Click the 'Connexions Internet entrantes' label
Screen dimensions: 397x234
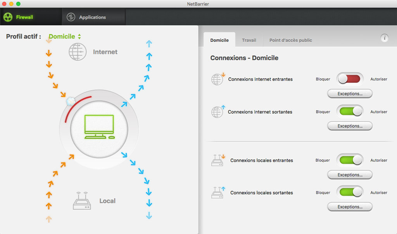(x=260, y=79)
